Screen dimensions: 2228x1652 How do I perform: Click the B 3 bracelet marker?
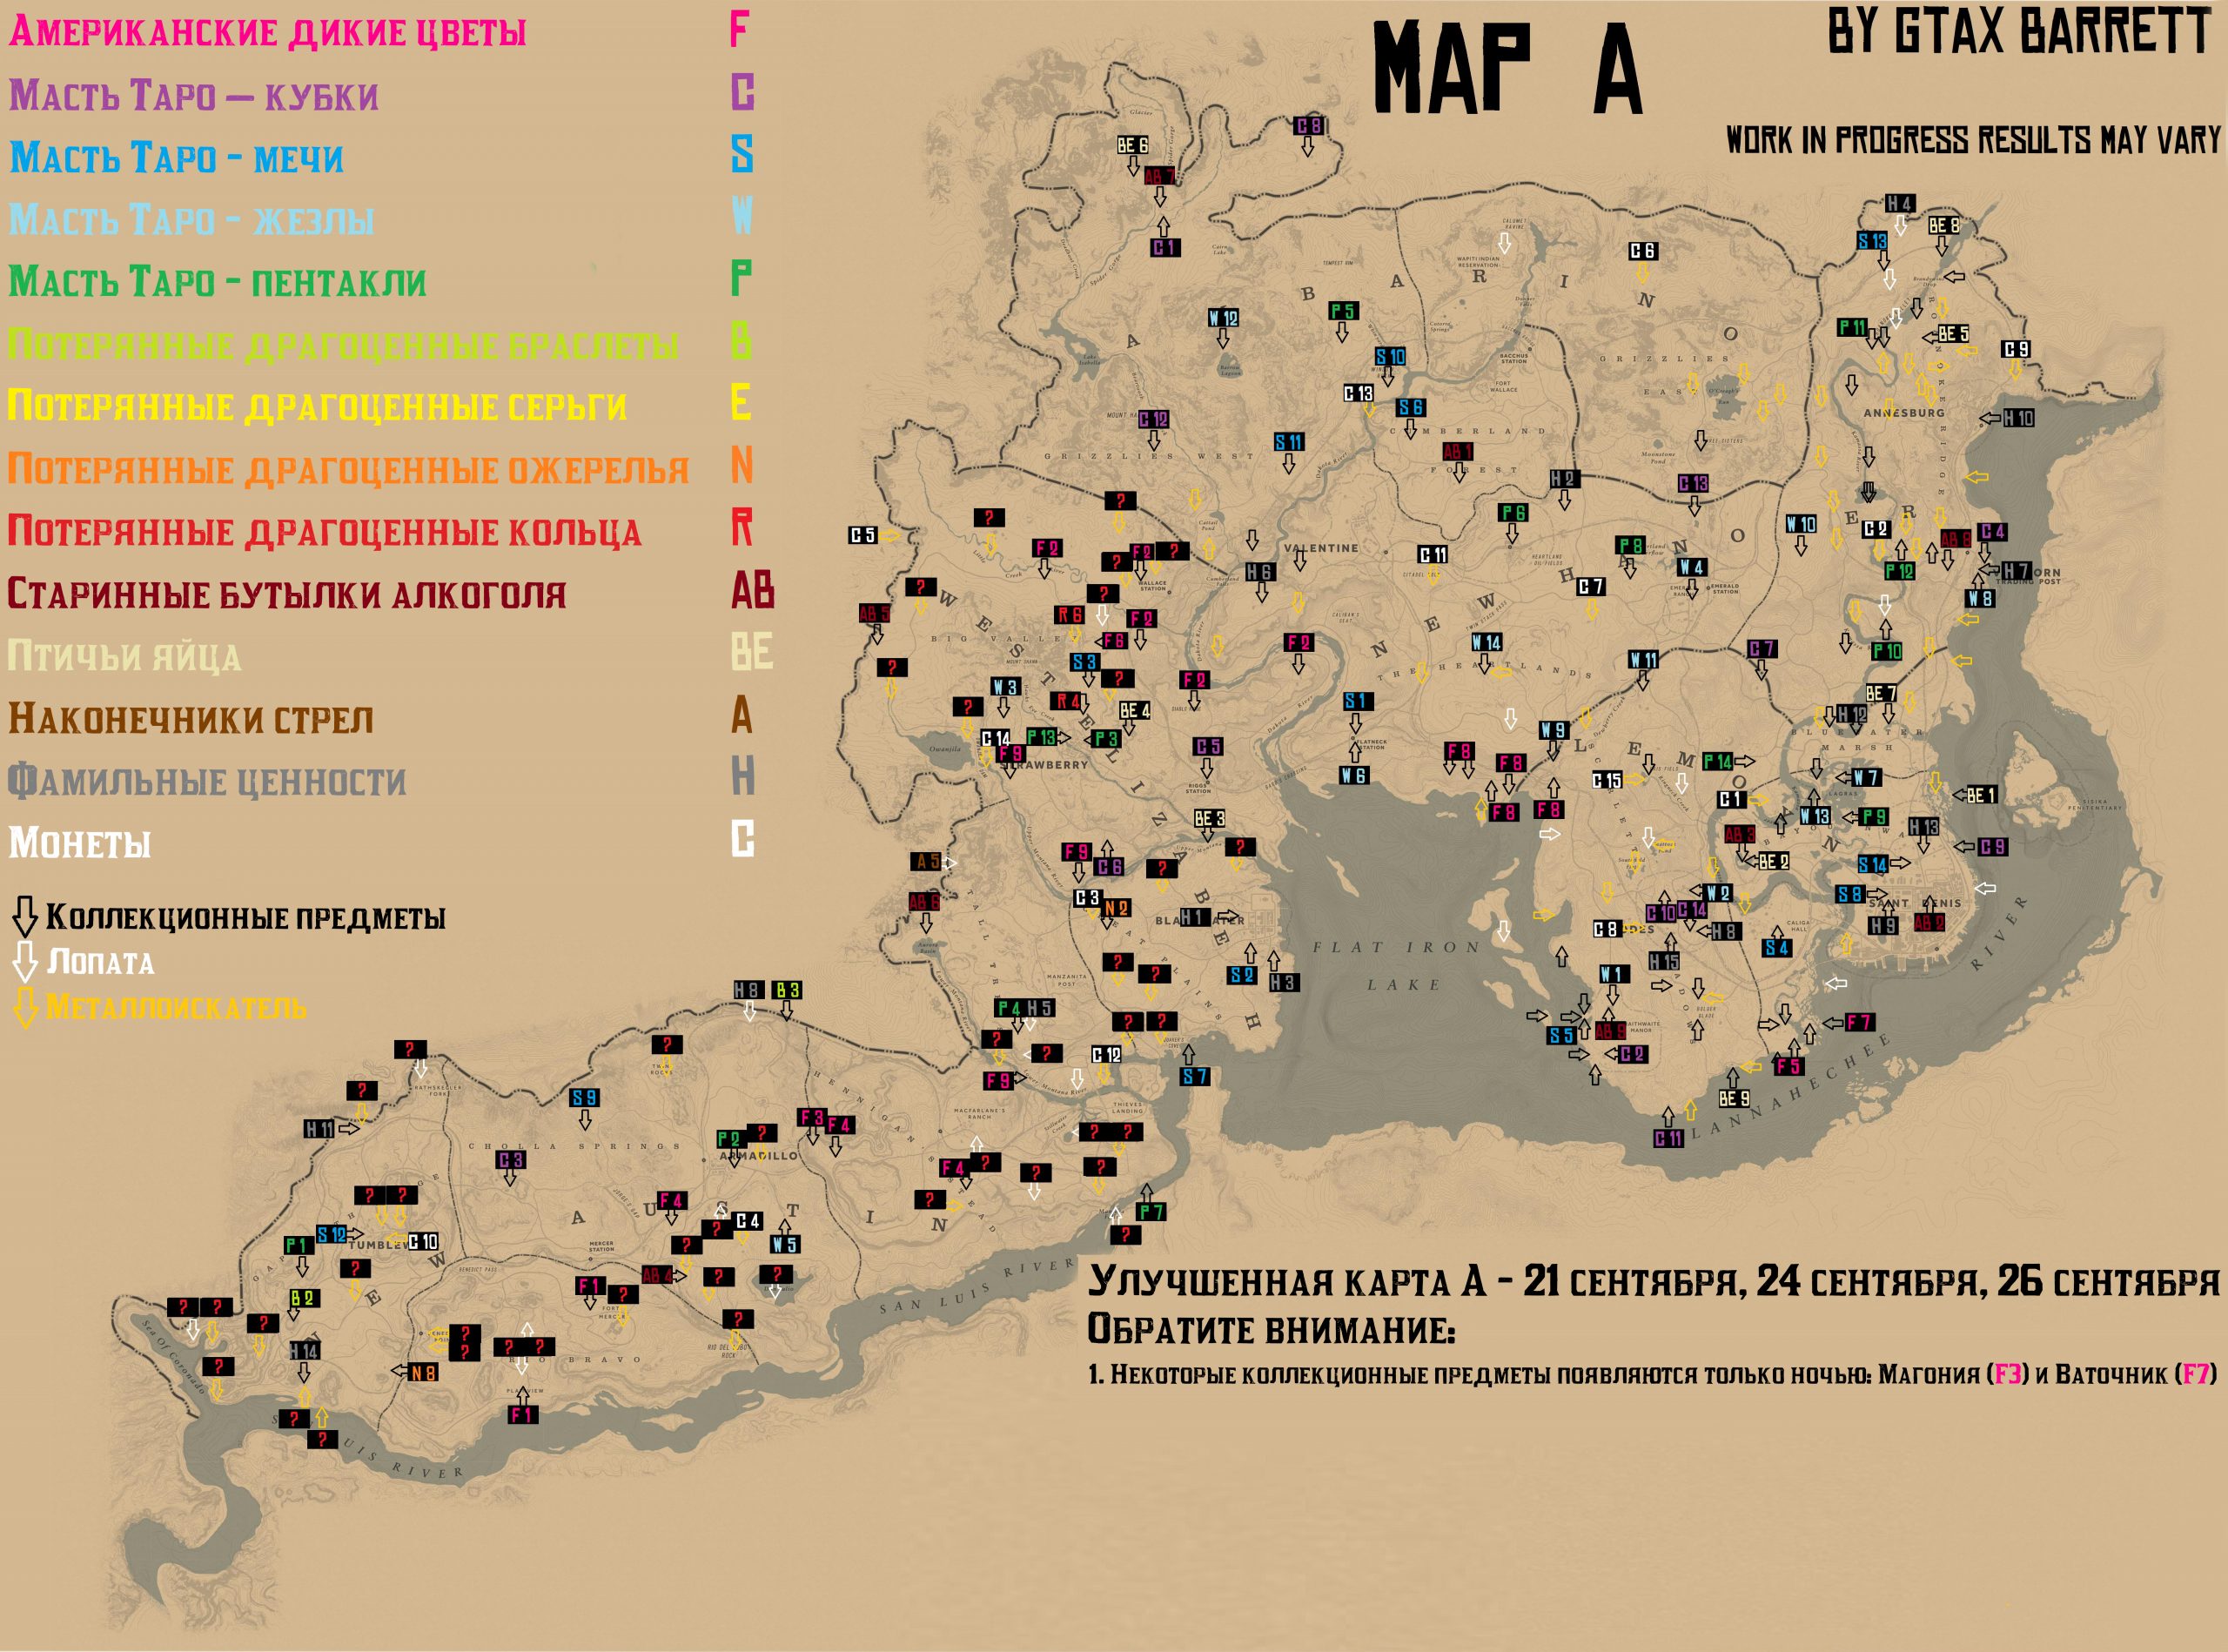pyautogui.click(x=787, y=990)
